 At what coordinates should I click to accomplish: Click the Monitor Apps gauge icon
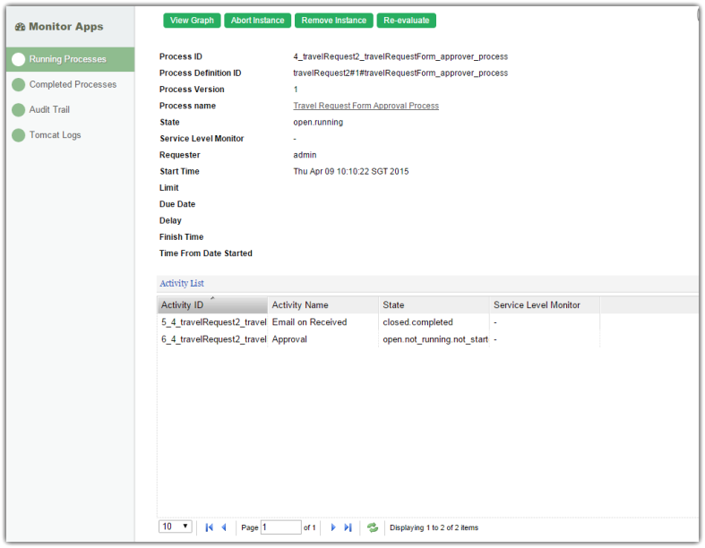click(x=20, y=27)
